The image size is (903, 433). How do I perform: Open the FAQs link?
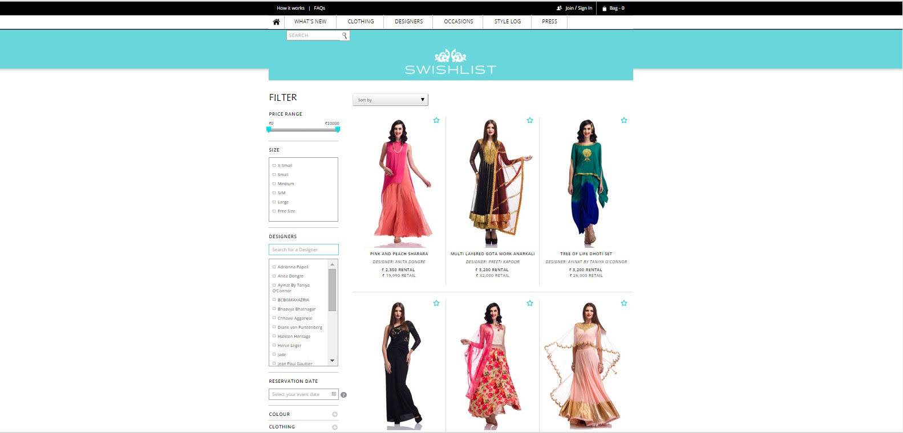click(x=319, y=8)
